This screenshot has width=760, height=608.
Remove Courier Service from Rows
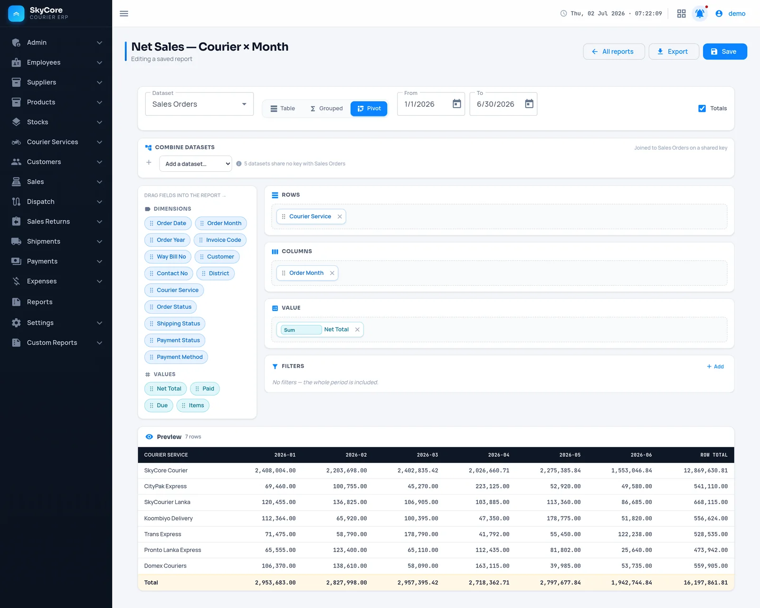tap(340, 216)
